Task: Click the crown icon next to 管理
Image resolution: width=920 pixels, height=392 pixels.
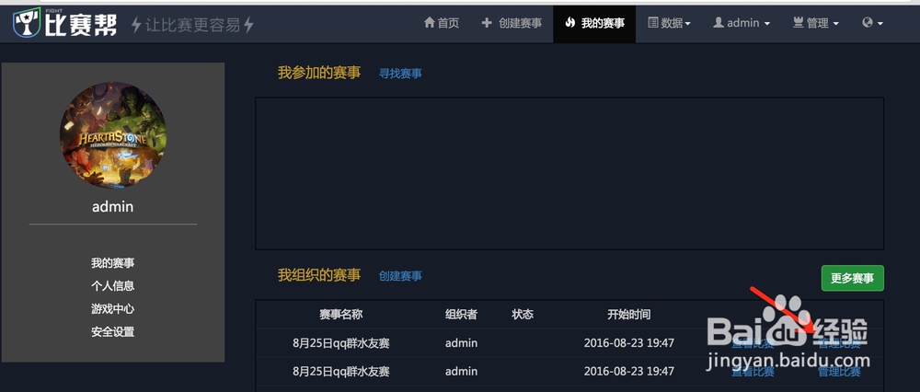Action: pos(798,23)
